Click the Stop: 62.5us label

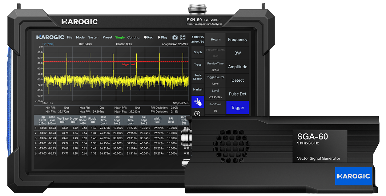[x=181, y=103]
